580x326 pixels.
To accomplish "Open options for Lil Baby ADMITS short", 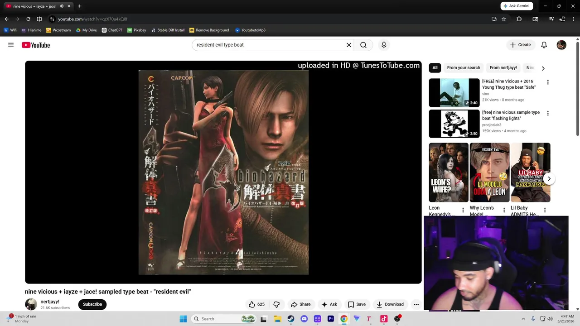I will [x=545, y=210].
